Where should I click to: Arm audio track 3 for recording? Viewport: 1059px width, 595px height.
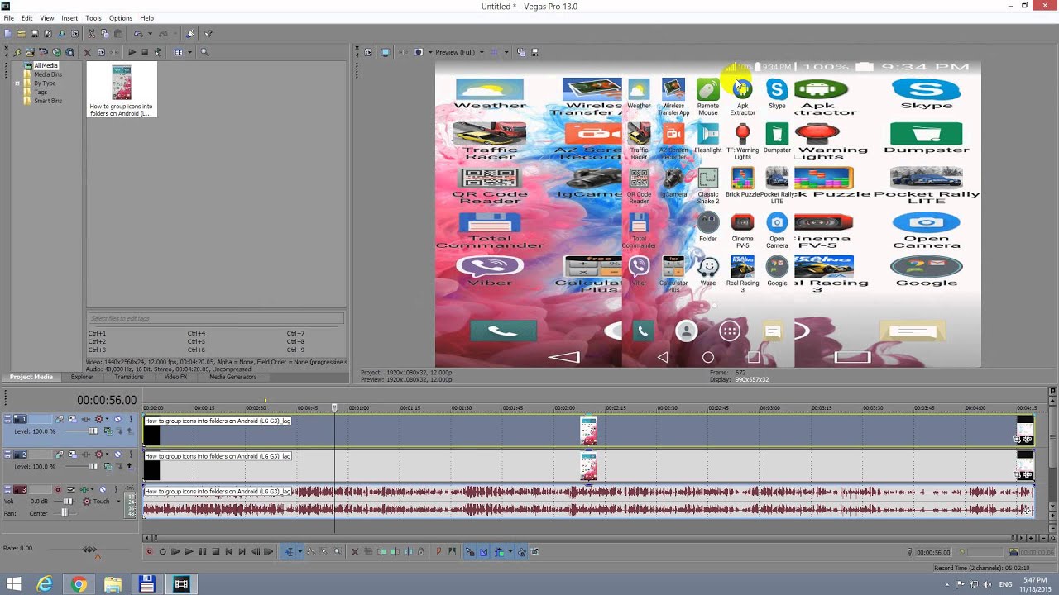click(x=58, y=489)
